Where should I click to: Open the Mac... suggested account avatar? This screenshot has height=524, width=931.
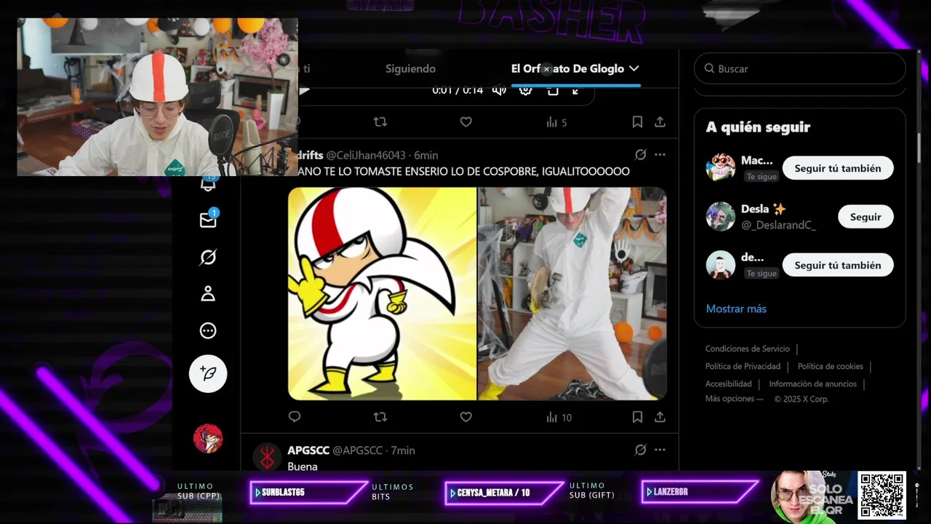(x=721, y=168)
